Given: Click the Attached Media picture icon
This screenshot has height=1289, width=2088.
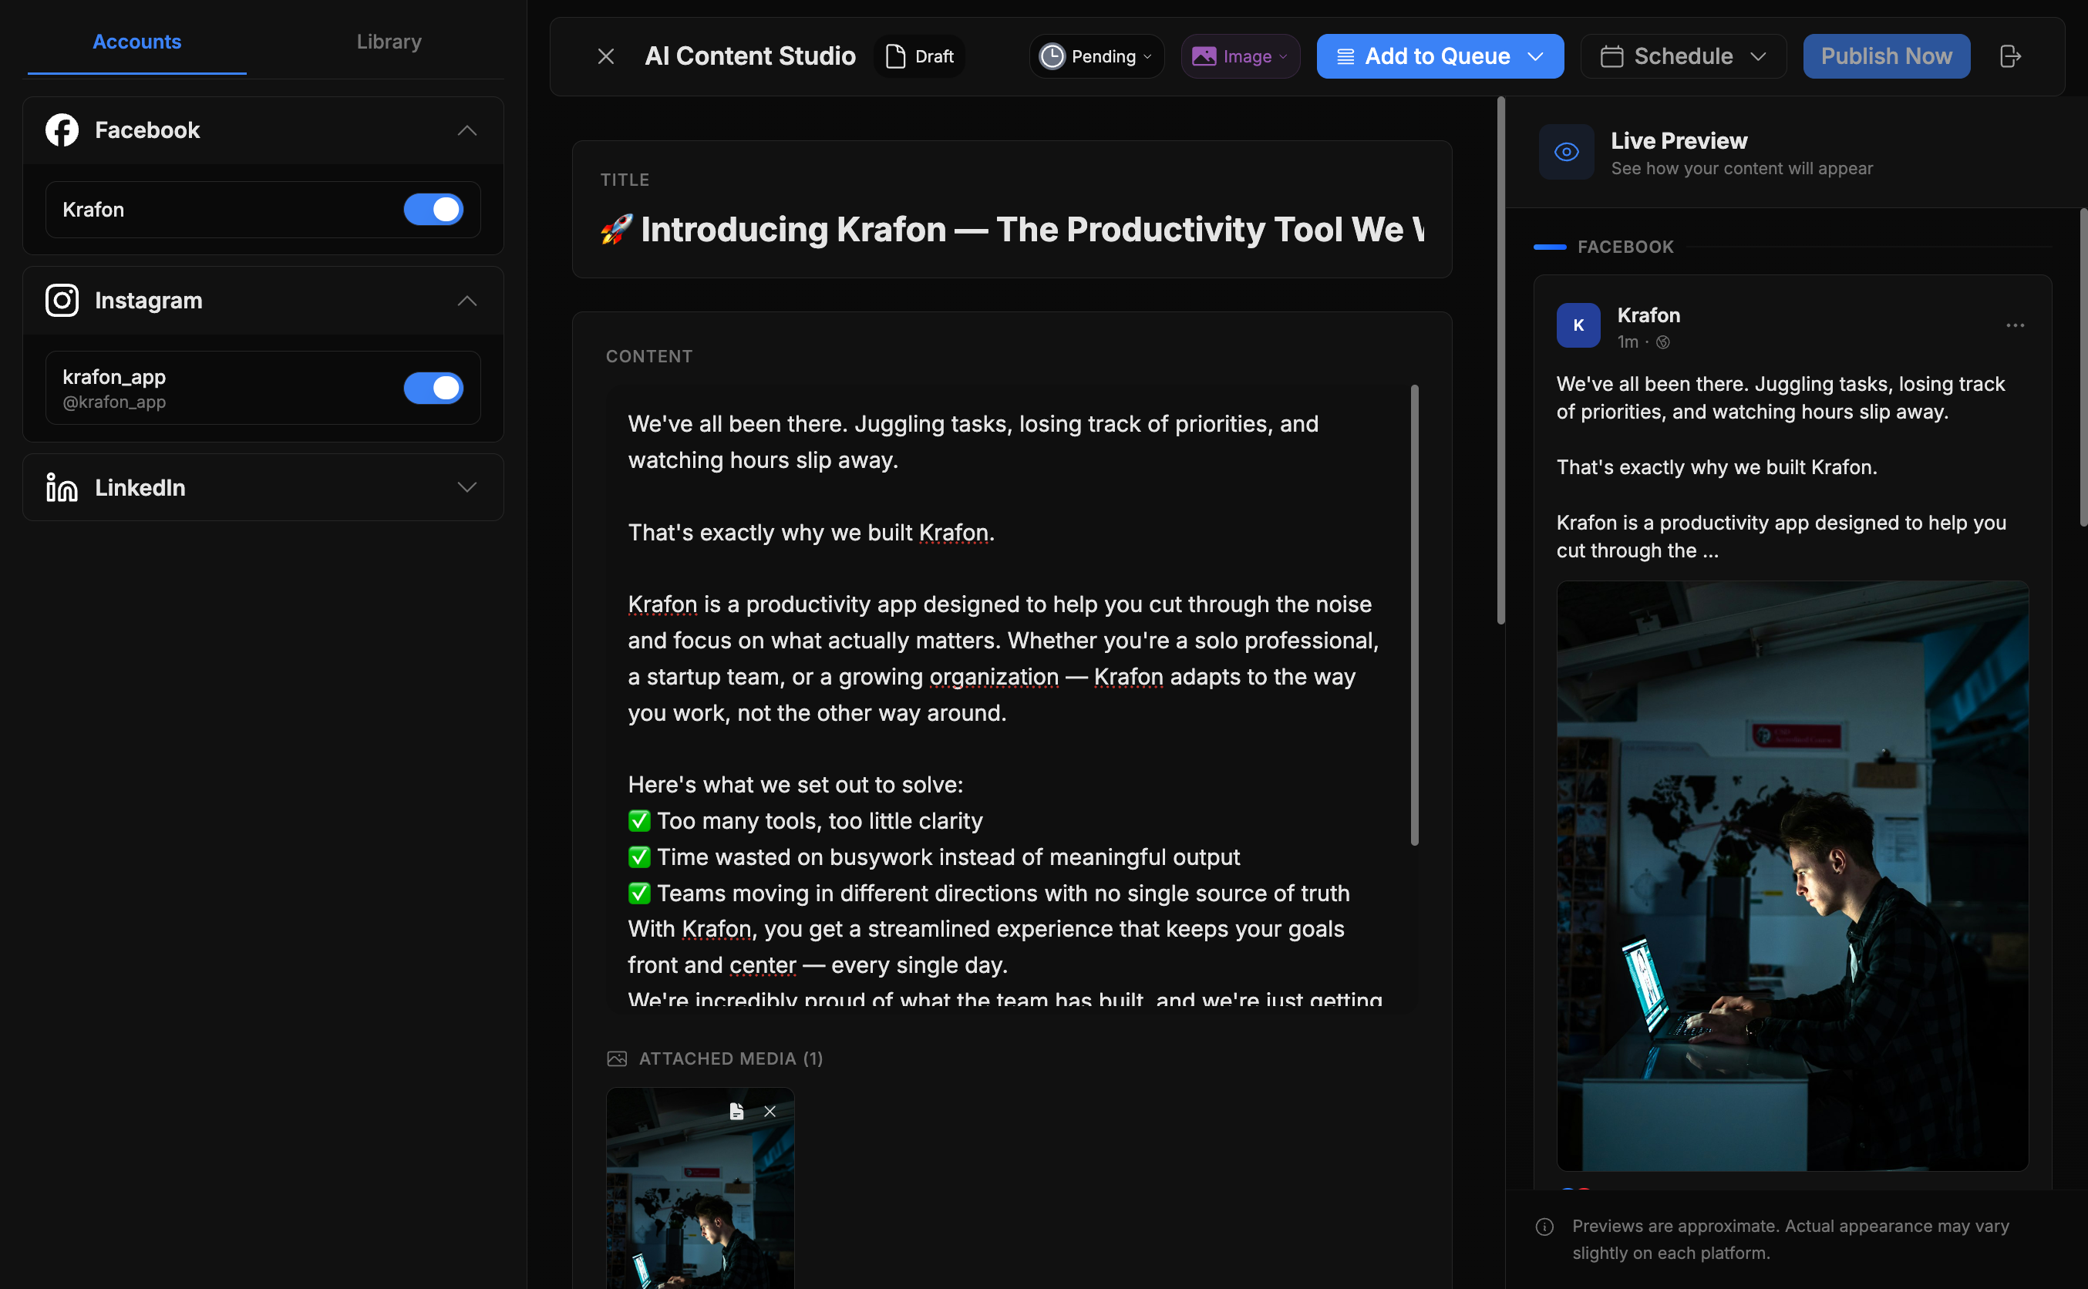Looking at the screenshot, I should 616,1058.
